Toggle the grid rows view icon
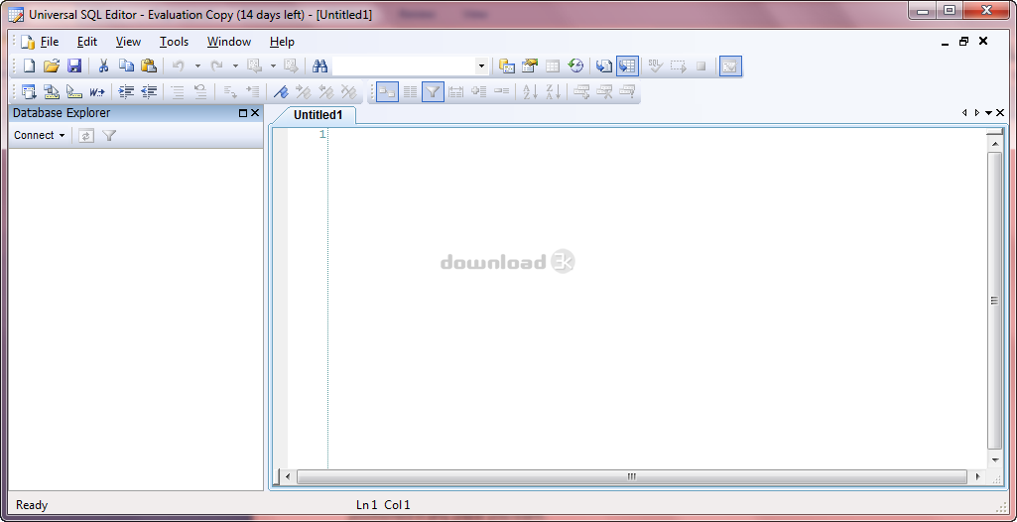The height and width of the screenshot is (522, 1017). coord(410,92)
